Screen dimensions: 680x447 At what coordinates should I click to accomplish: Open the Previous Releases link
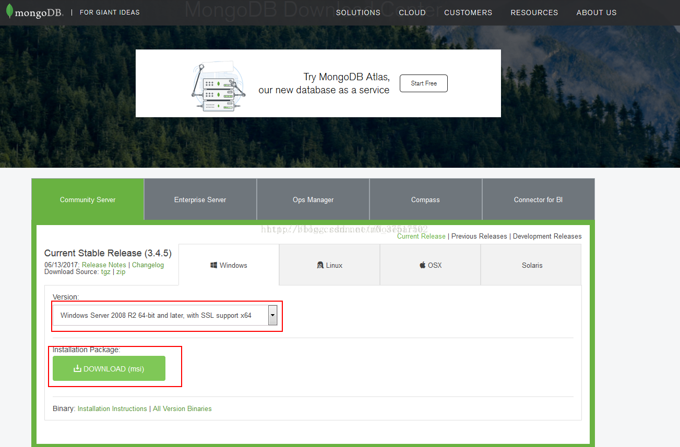(x=479, y=236)
